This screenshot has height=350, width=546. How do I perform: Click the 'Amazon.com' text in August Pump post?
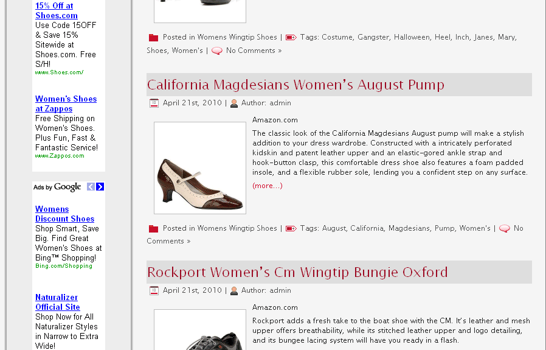(x=275, y=121)
